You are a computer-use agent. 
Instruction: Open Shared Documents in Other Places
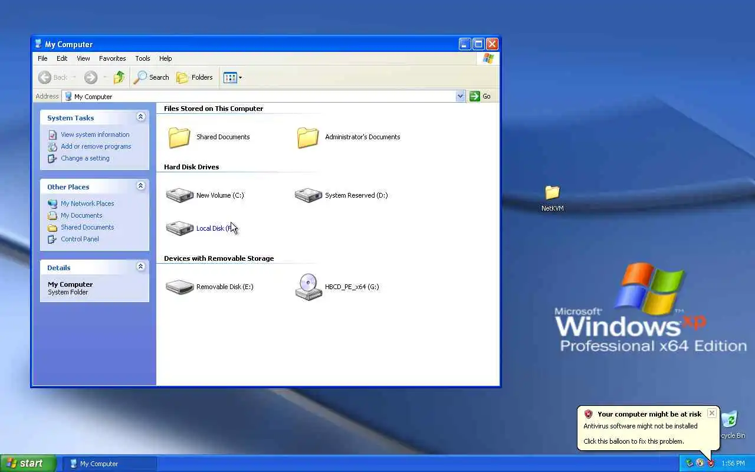[x=87, y=227]
